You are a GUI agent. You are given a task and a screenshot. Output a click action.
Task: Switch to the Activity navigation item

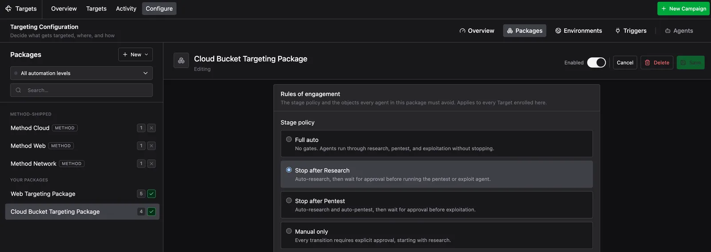126,8
